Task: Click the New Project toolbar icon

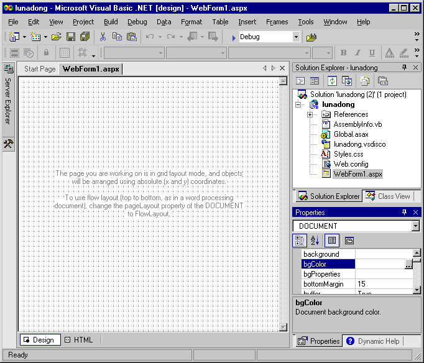Action: coord(14,37)
